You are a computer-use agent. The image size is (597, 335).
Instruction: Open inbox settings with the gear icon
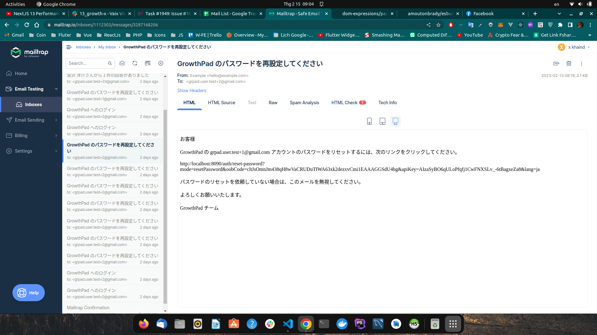tap(161, 63)
